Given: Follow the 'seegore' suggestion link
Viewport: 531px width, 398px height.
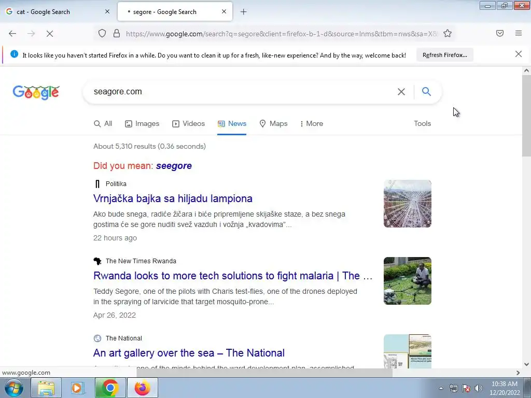Looking at the screenshot, I should tap(174, 166).
